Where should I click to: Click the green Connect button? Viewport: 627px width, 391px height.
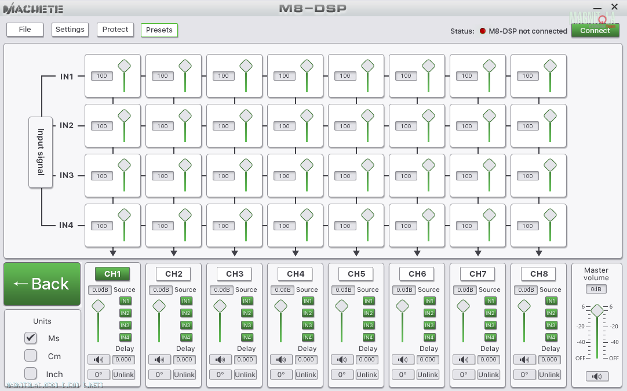(595, 30)
